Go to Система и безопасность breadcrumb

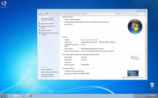pyautogui.click(x=72, y=14)
